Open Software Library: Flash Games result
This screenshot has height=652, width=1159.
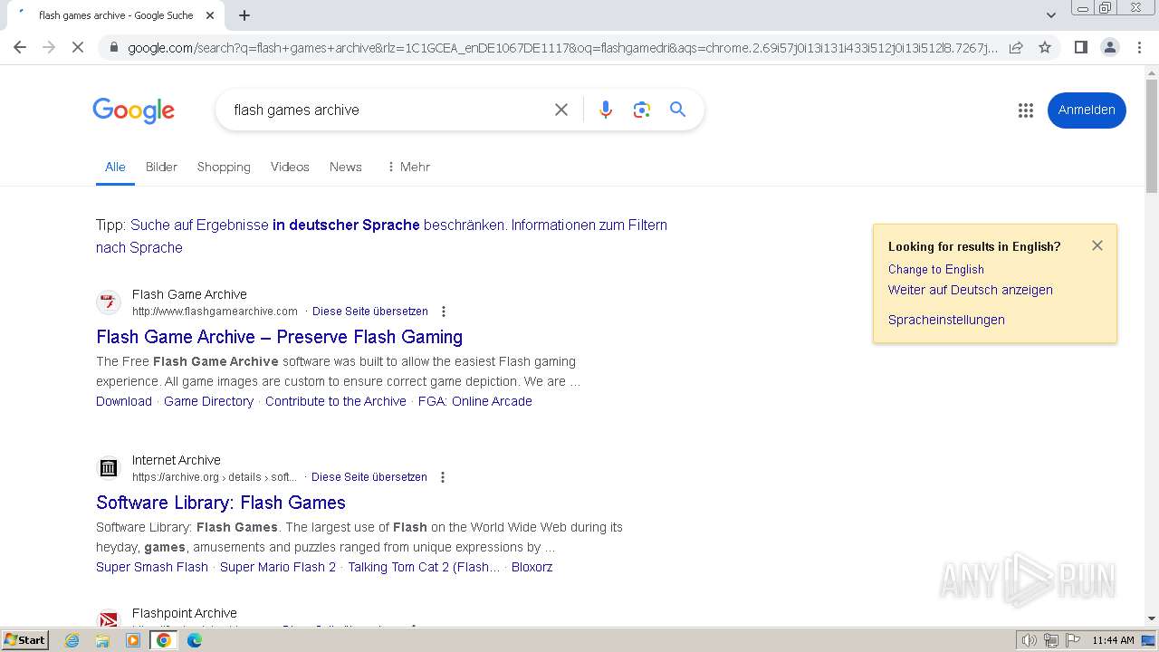coord(221,503)
